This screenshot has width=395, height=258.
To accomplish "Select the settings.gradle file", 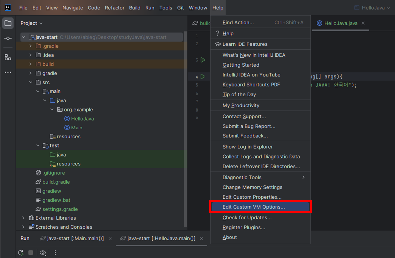I will coord(57,209).
